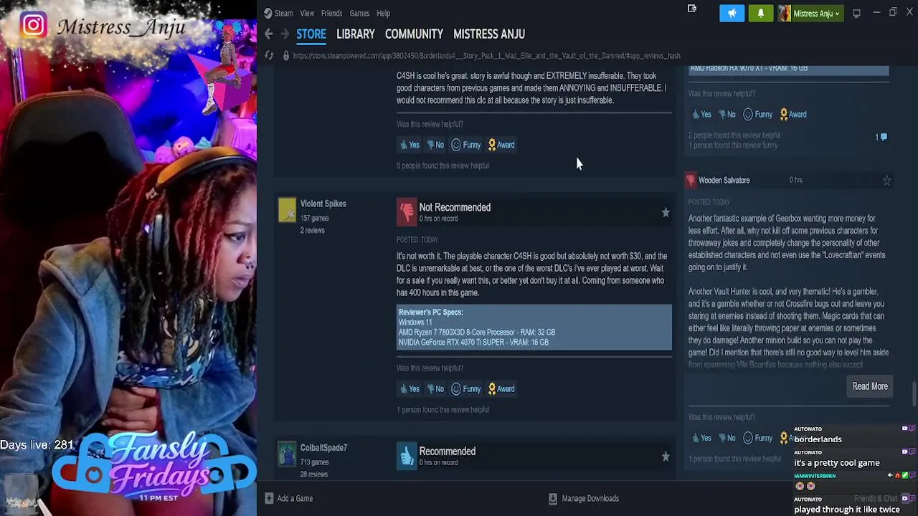Click the Not Recommended thumbs-down icon
The image size is (918, 516).
tap(407, 212)
